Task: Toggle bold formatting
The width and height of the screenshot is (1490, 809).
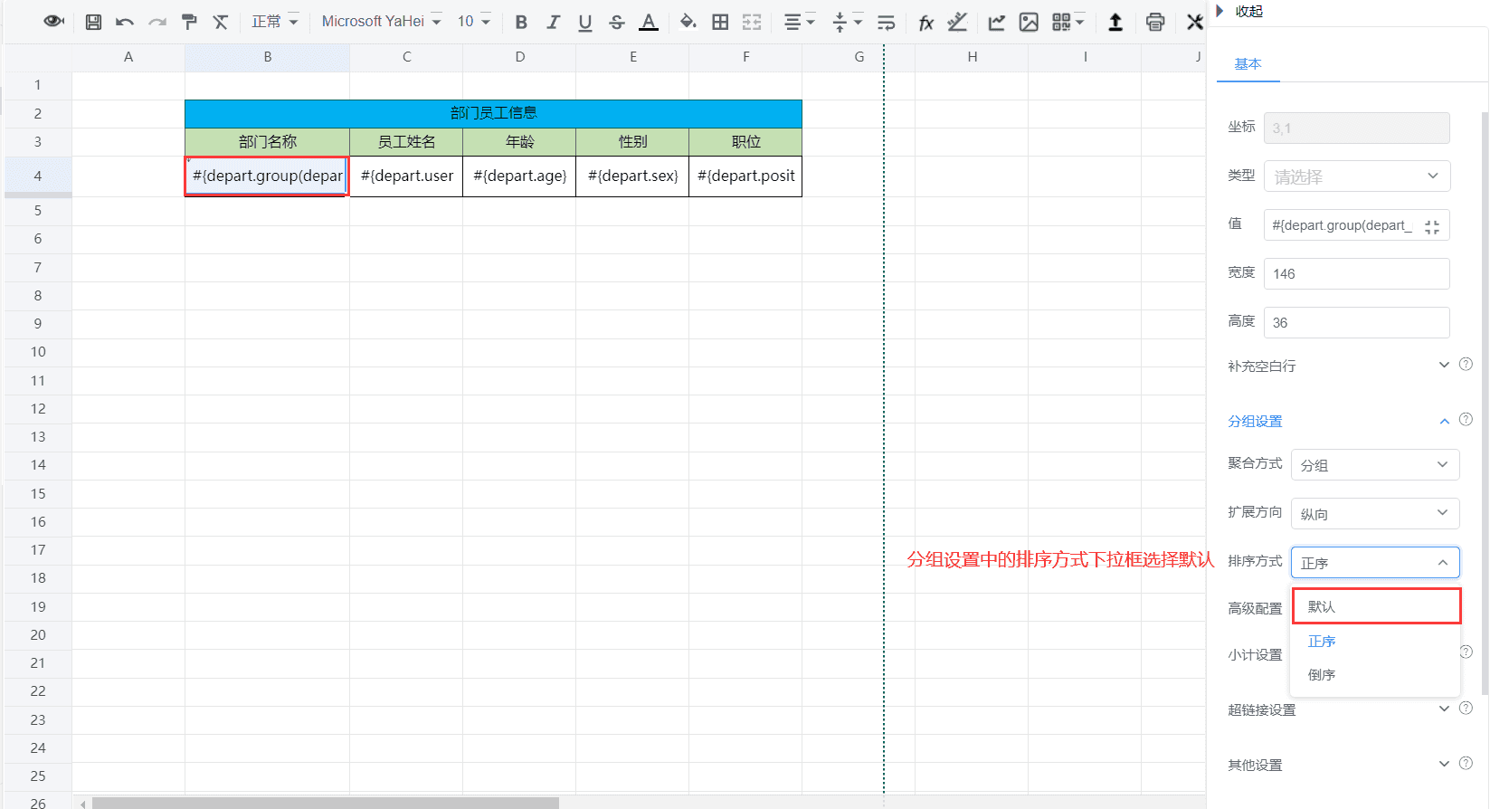Action: click(x=521, y=22)
